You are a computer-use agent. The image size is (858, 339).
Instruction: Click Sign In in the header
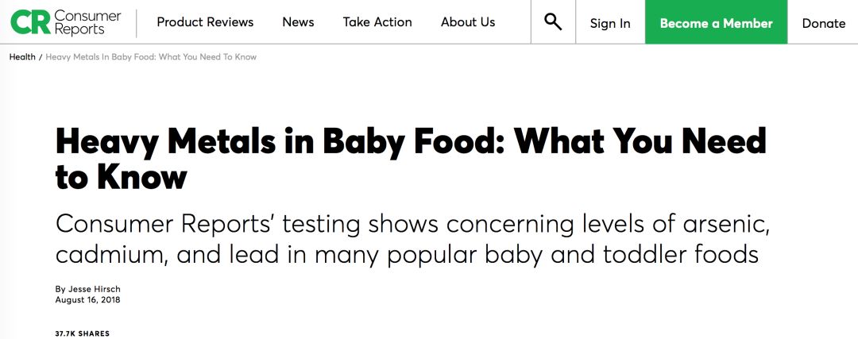(610, 24)
